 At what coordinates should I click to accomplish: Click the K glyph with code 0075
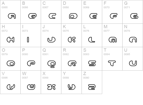coord(72,40)
